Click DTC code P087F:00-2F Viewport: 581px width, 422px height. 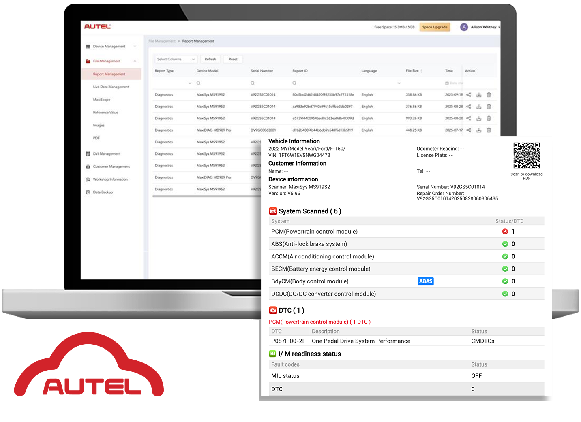(288, 341)
